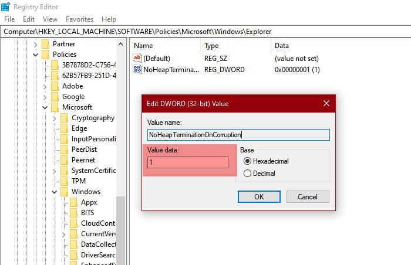Screen dimensions: 411x265
Task: Click the Windows folder icon
Action: [x=65, y=192]
